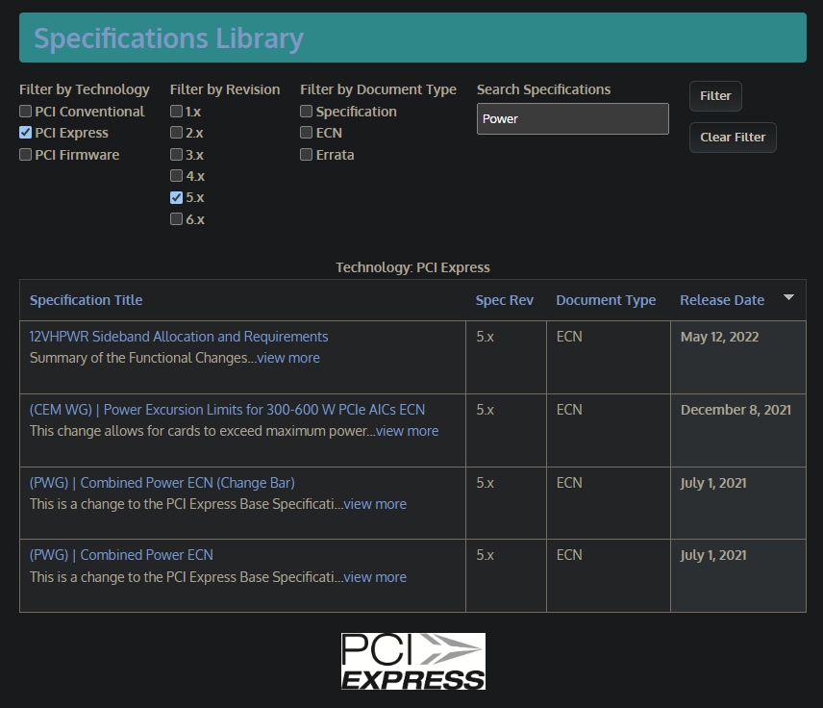Viewport: 823px width, 708px height.
Task: Sort by Document Type column header
Action: [606, 300]
